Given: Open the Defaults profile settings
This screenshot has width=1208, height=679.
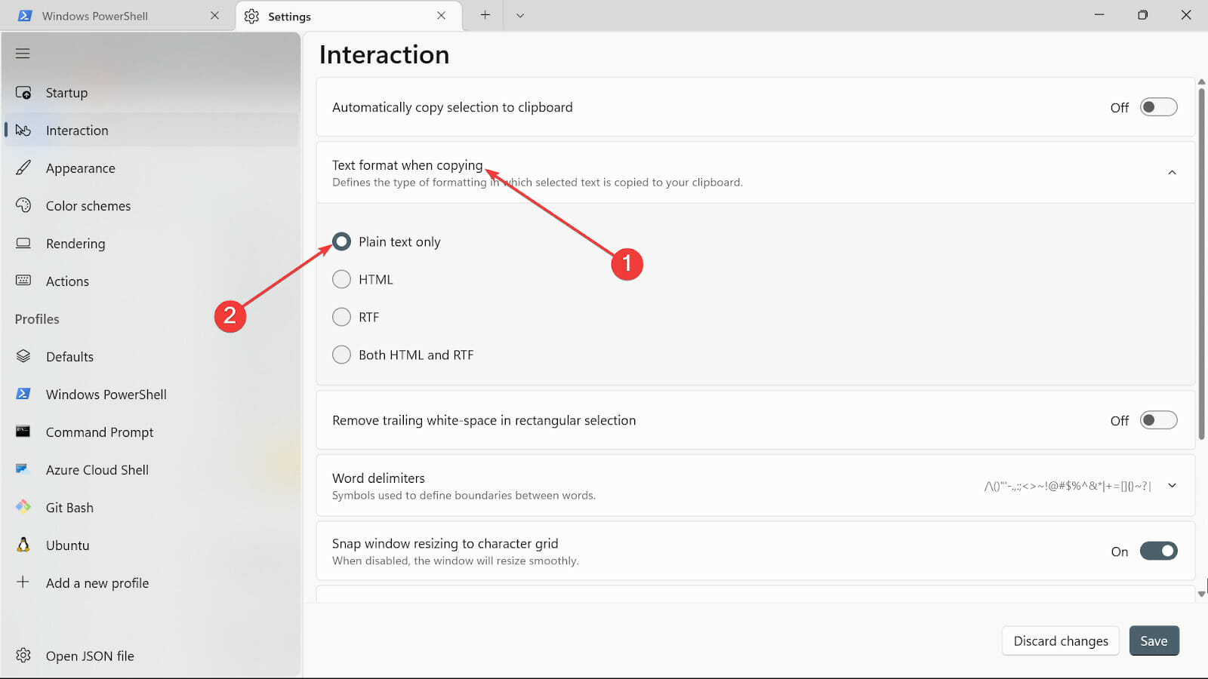Looking at the screenshot, I should (x=151, y=357).
